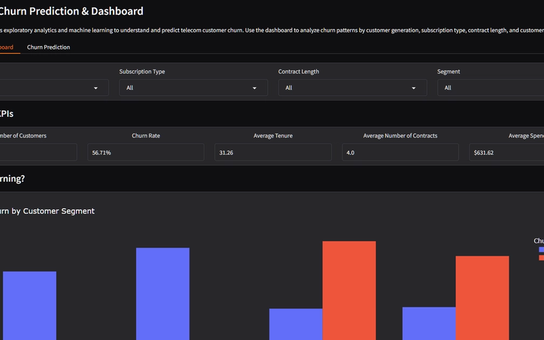
Task: Click the Segment label
Action: 448,71
